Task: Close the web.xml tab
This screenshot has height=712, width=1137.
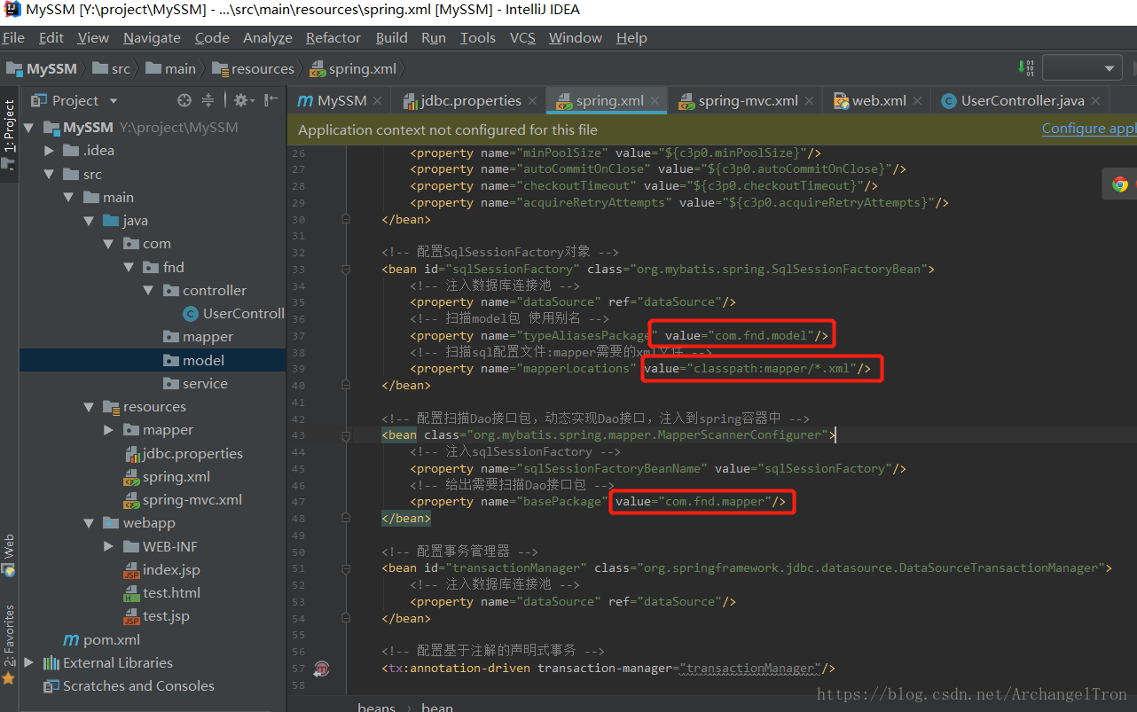Action: point(917,101)
